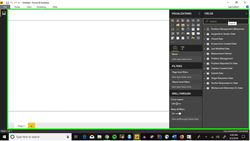
Task: Open the Report view from left sidebar
Action: tap(4, 13)
